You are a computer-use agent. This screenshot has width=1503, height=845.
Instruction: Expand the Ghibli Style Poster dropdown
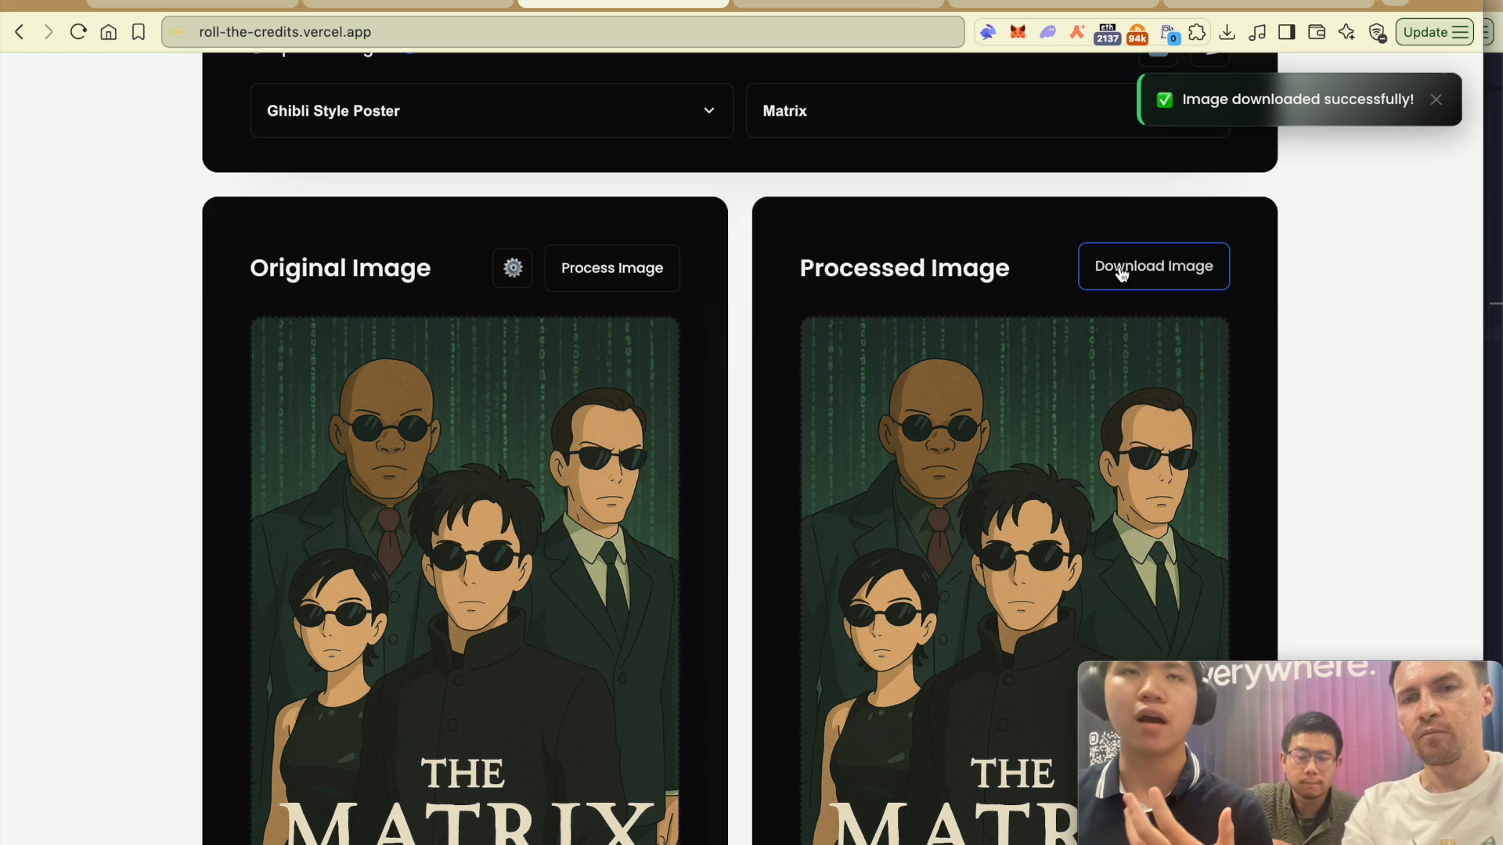click(x=492, y=110)
